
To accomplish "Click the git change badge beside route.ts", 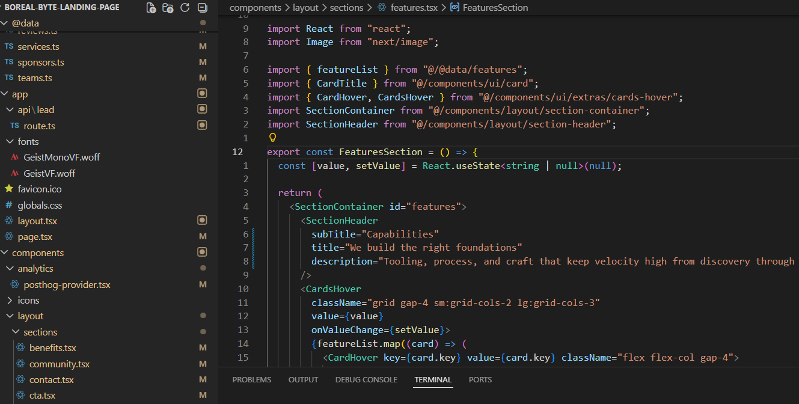I will 203,126.
